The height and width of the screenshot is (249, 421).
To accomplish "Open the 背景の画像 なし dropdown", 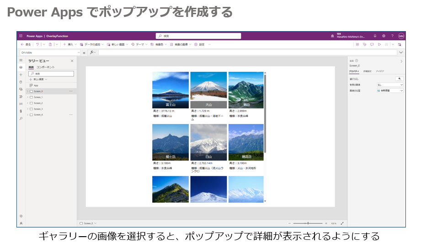I will [390, 85].
